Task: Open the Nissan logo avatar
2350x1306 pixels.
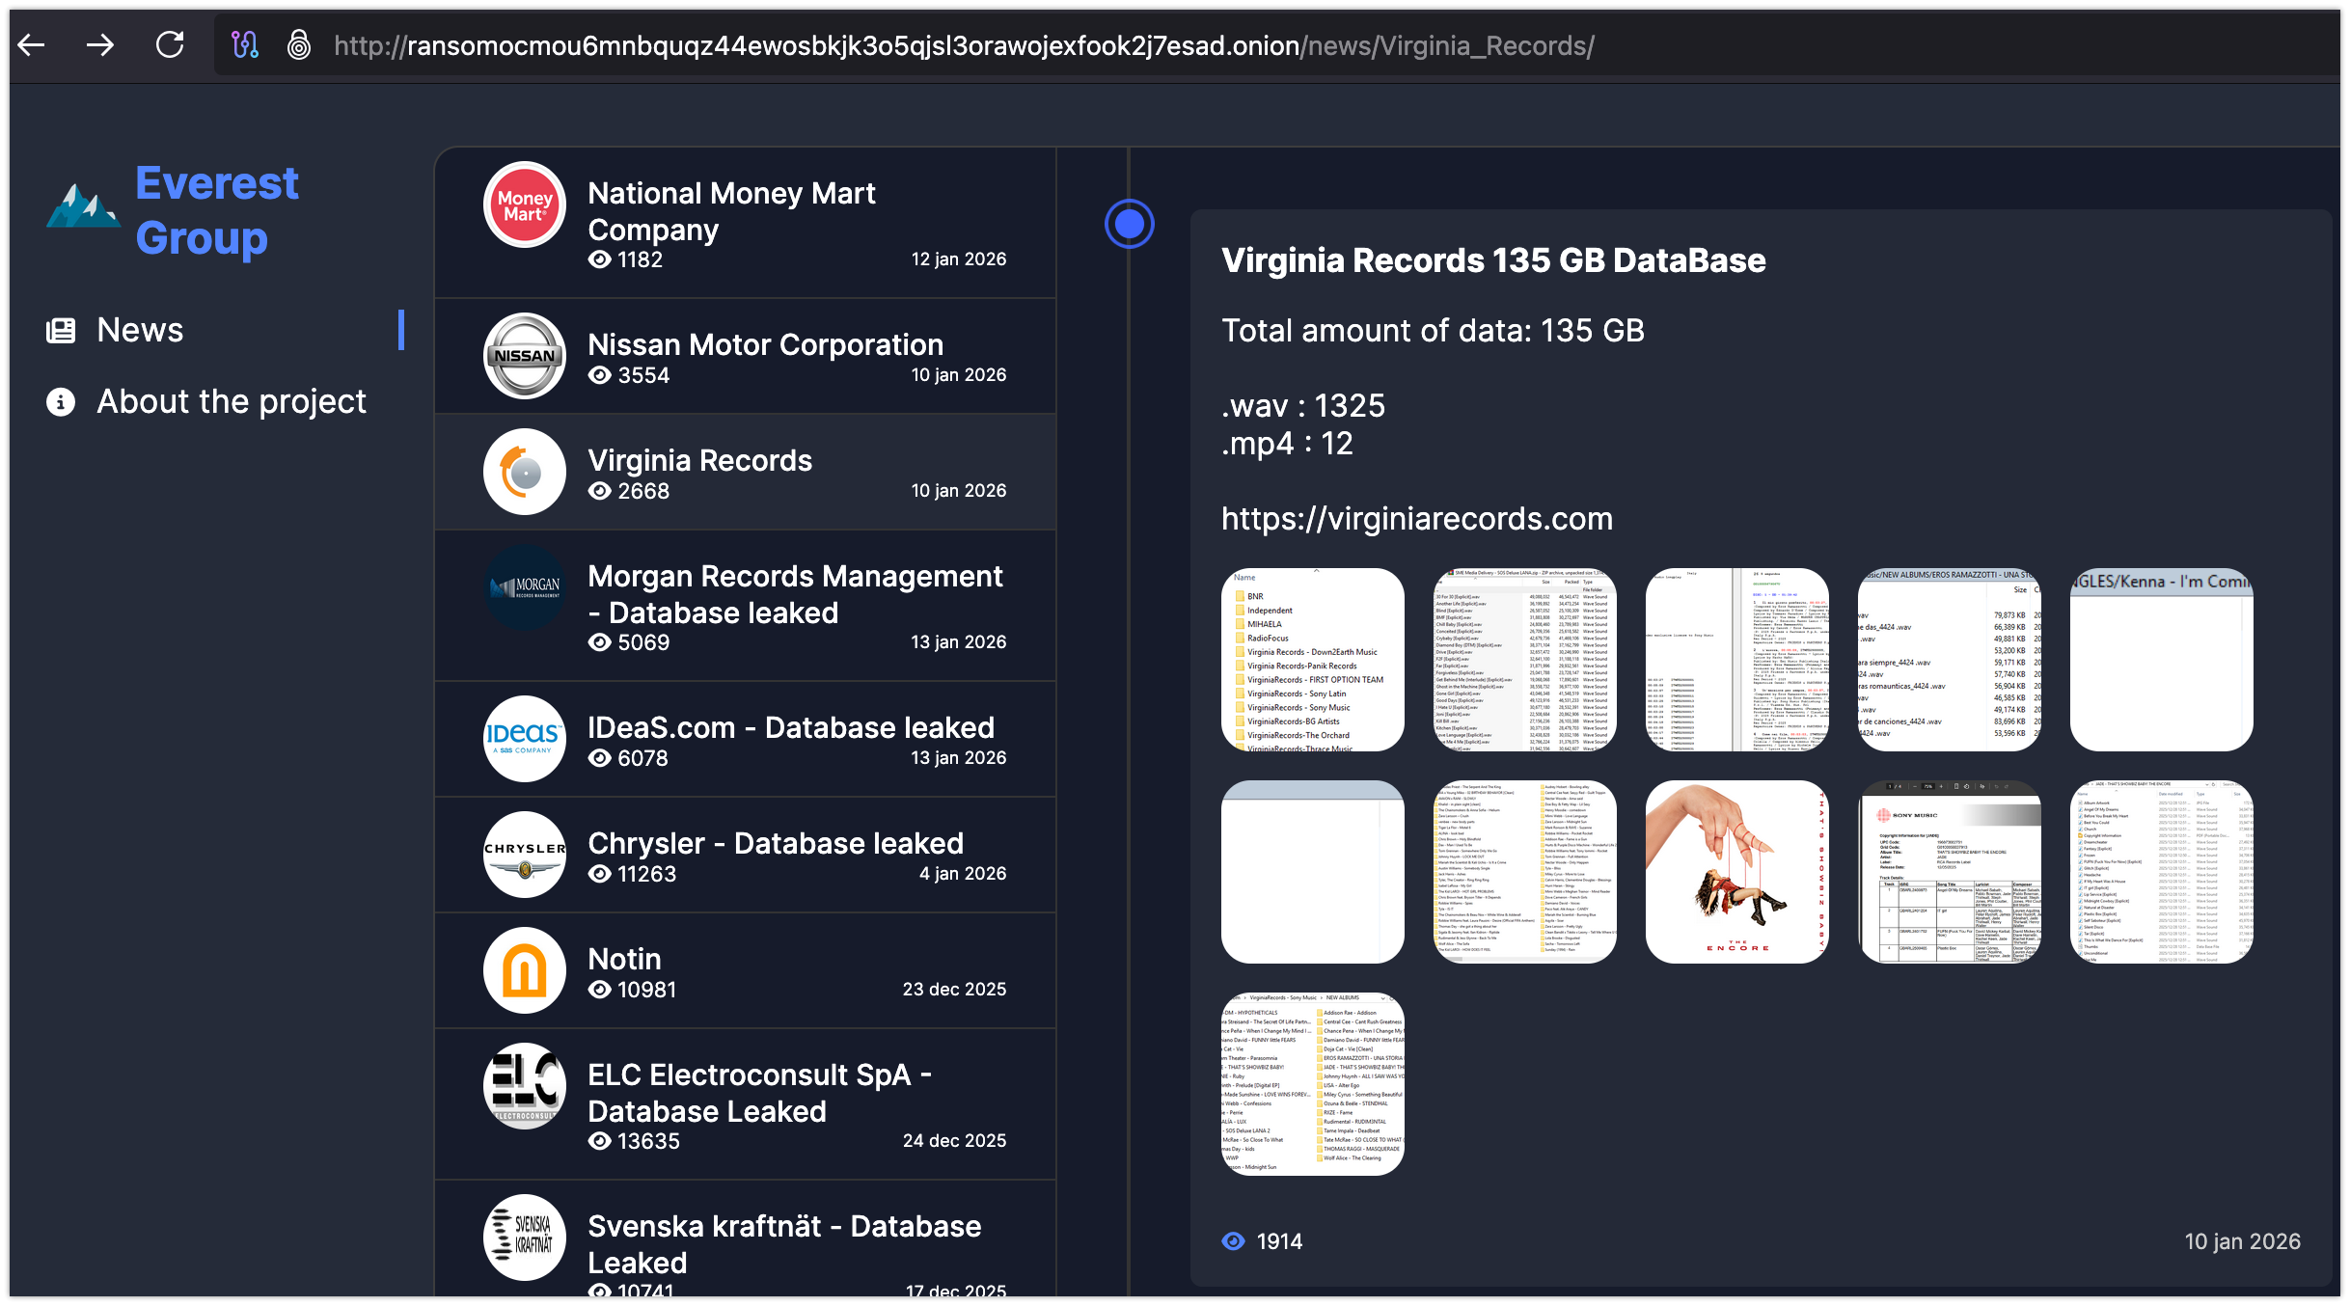Action: pos(525,356)
